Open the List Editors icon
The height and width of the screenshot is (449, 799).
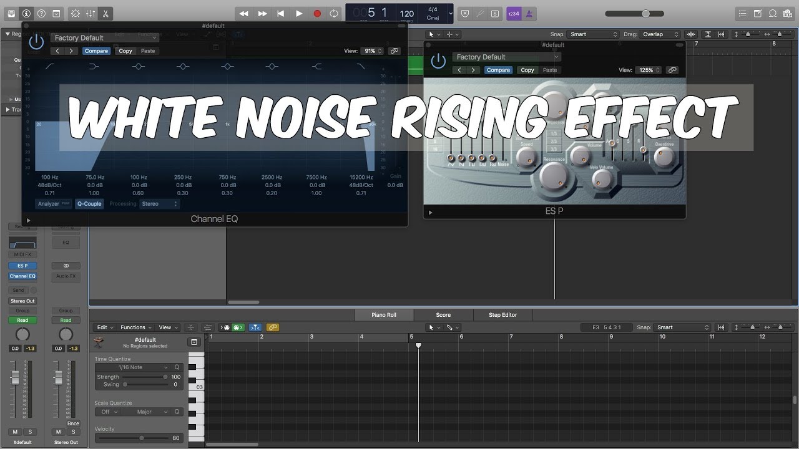742,13
